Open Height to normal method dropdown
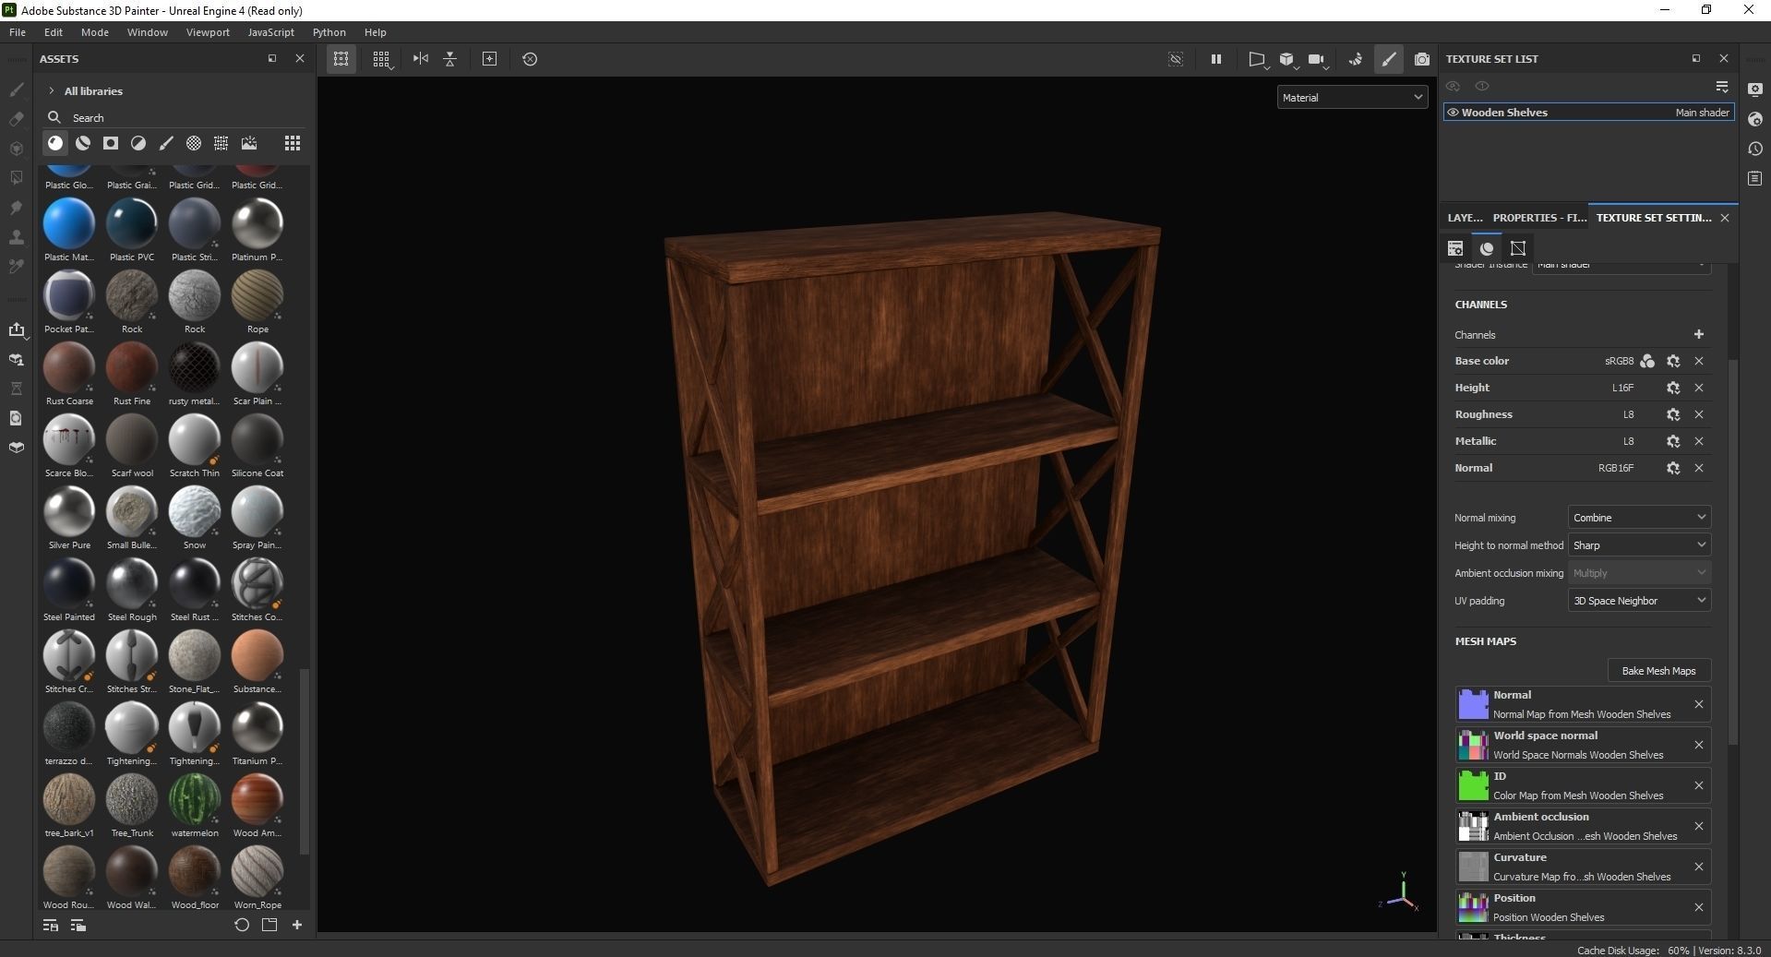 (x=1639, y=545)
